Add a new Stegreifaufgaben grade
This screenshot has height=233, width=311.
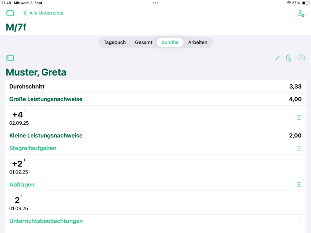(x=299, y=148)
